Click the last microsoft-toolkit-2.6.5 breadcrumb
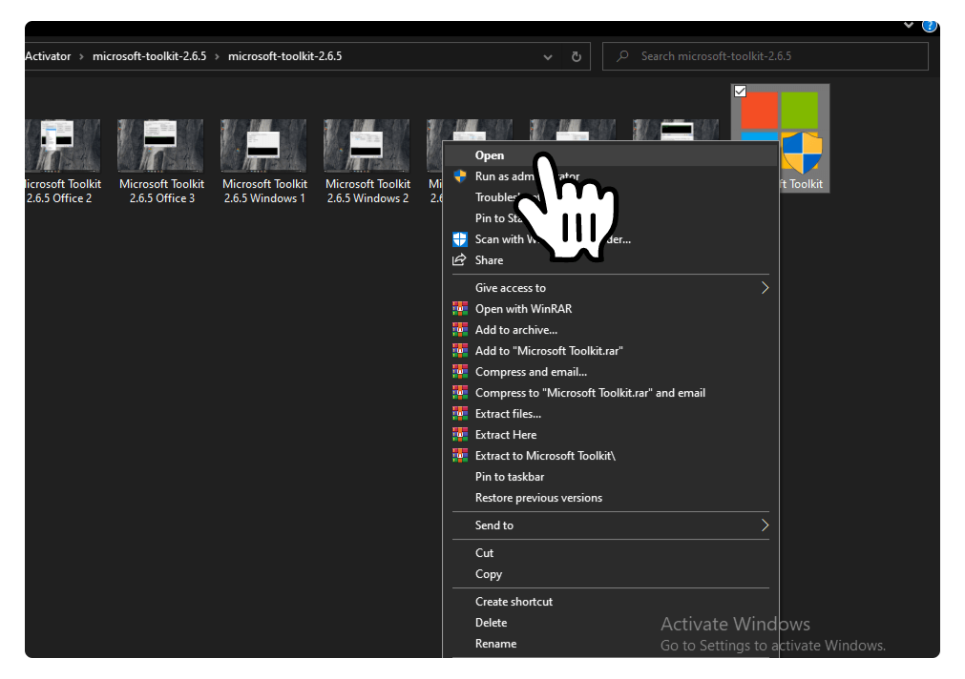This screenshot has height=679, width=965. pos(285,56)
